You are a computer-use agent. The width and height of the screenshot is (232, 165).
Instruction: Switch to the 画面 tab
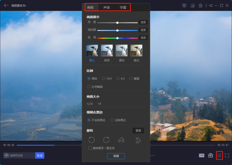point(90,7)
